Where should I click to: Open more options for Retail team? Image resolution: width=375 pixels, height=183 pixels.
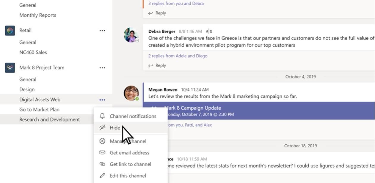pos(102,31)
